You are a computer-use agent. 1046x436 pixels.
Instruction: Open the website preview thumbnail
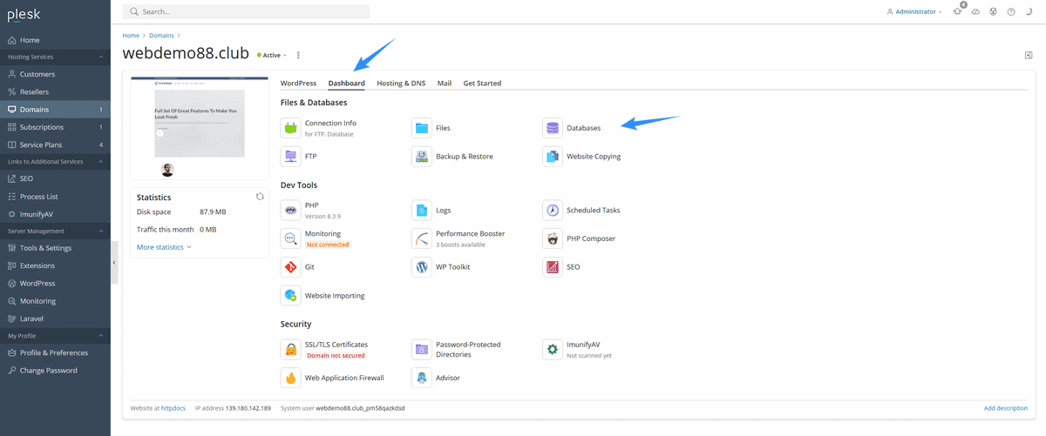(200, 128)
